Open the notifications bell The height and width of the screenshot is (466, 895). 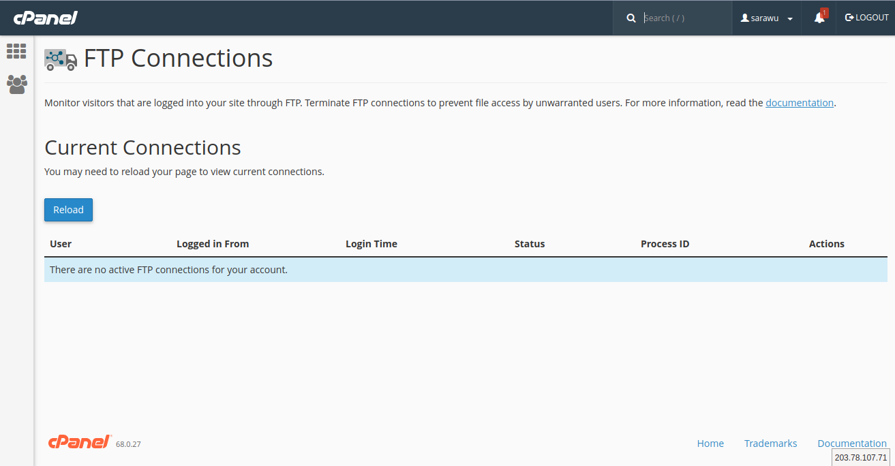click(x=819, y=18)
